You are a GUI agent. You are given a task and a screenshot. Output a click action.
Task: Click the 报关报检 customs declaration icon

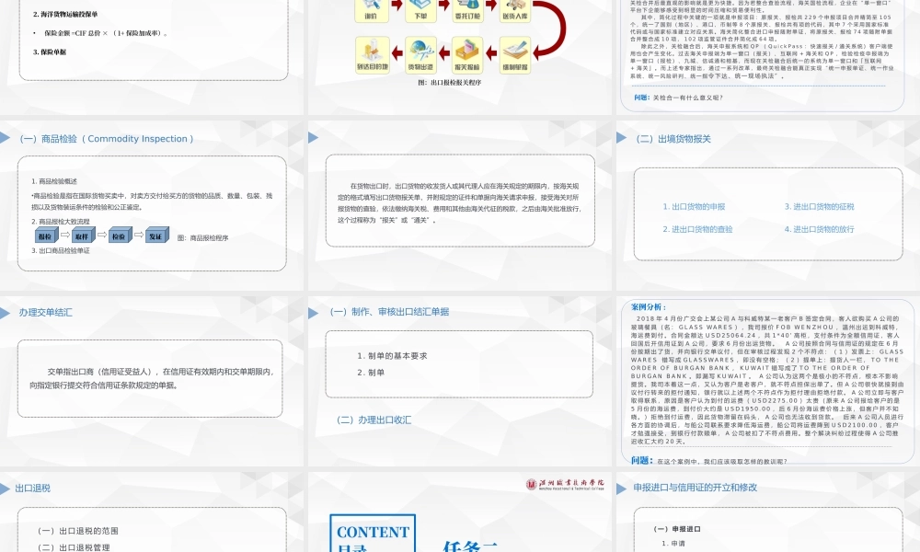point(467,52)
